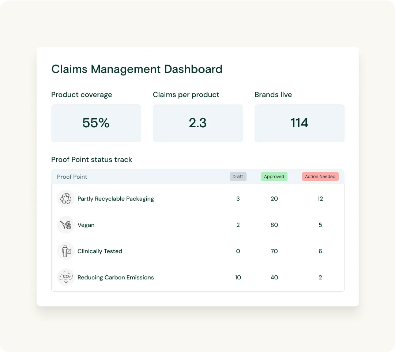Click the Clinically Tested person icon
Viewport: 395px width, 352px height.
(66, 251)
